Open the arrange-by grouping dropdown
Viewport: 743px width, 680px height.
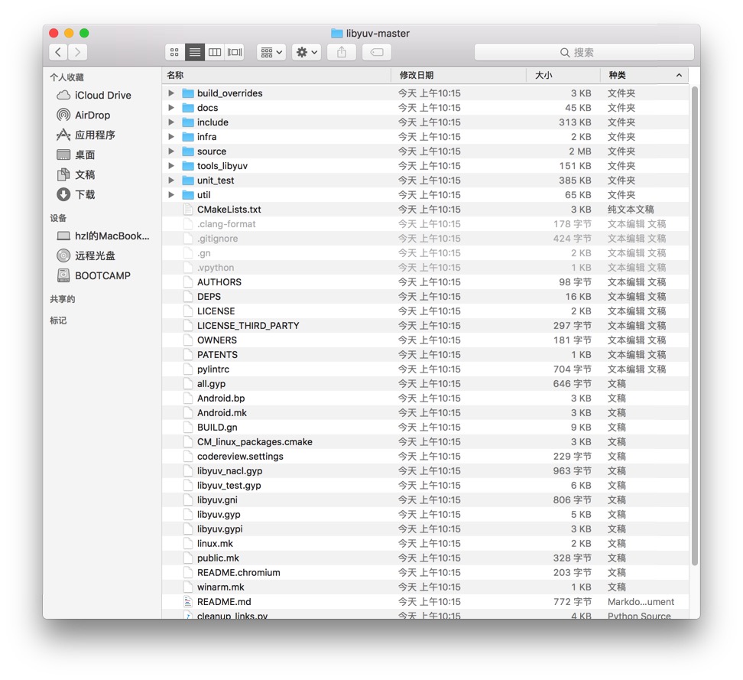pos(271,52)
